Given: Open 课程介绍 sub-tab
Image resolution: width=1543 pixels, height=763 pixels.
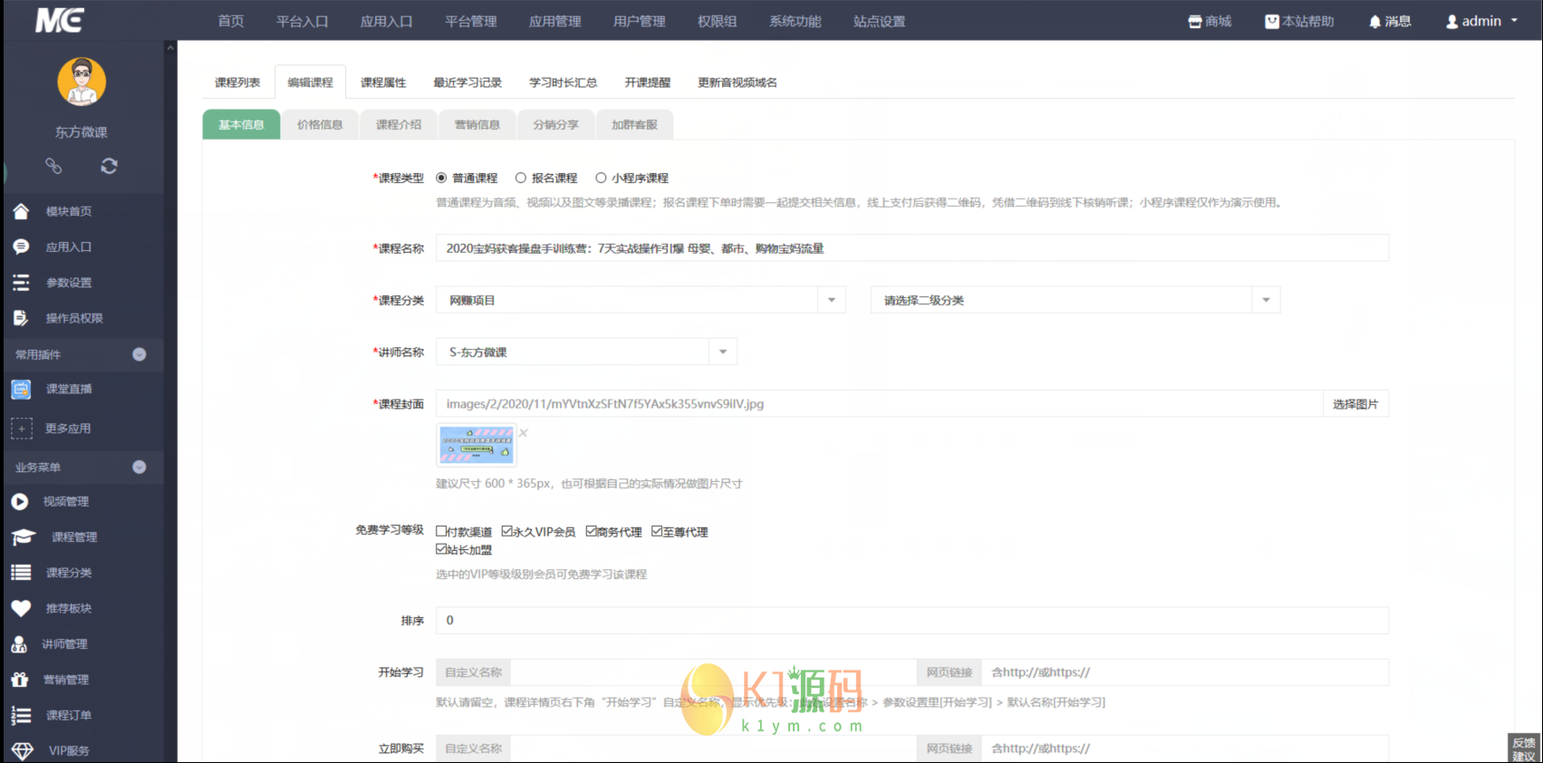Looking at the screenshot, I should pos(399,124).
